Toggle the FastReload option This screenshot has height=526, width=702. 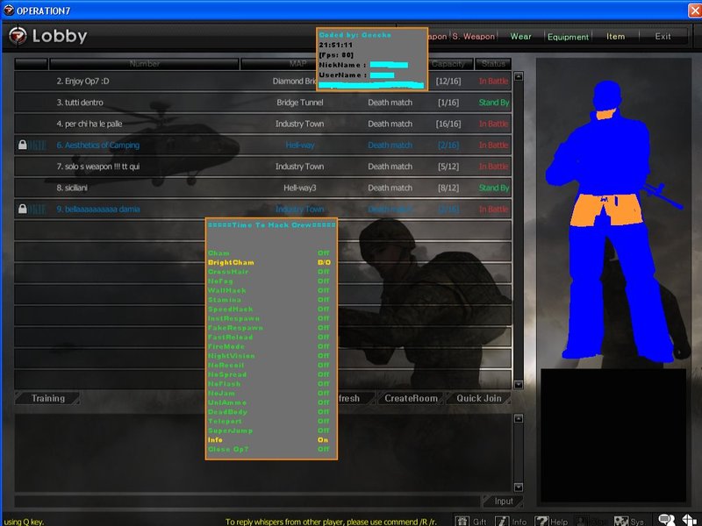click(x=269, y=338)
